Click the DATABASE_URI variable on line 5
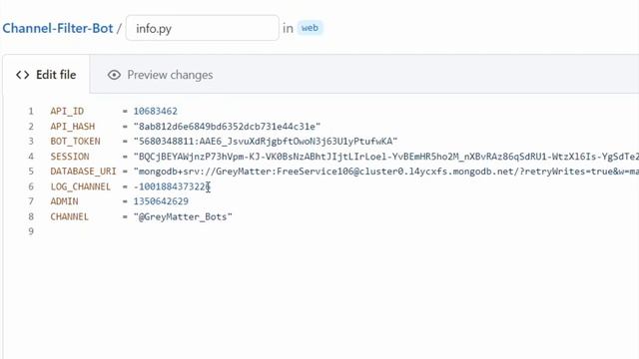The image size is (639, 359). point(83,172)
